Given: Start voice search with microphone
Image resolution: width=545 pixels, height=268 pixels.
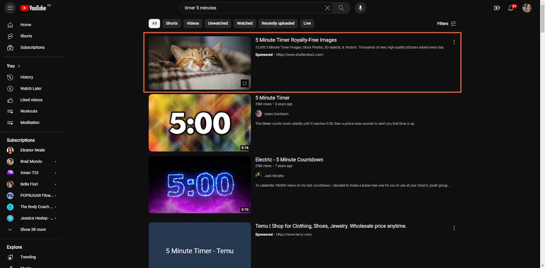Looking at the screenshot, I should pyautogui.click(x=360, y=8).
